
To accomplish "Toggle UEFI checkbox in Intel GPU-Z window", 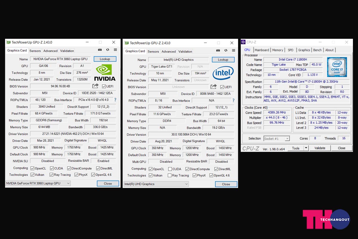I will point(222,87).
